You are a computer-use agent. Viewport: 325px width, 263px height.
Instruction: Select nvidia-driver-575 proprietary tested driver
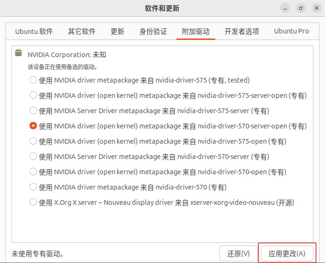33,80
